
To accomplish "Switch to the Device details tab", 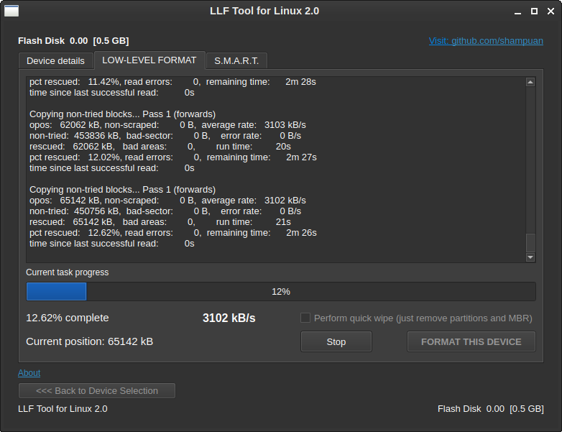I will [x=55, y=60].
